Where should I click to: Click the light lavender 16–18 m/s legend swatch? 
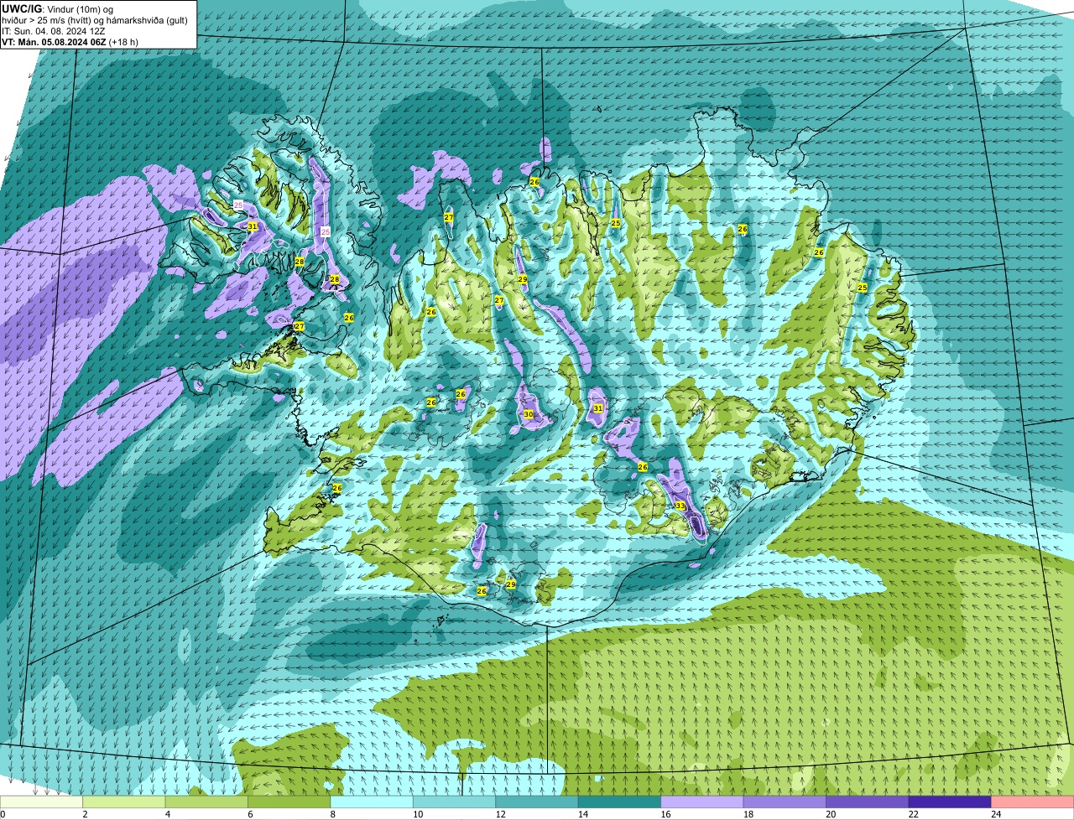(702, 802)
